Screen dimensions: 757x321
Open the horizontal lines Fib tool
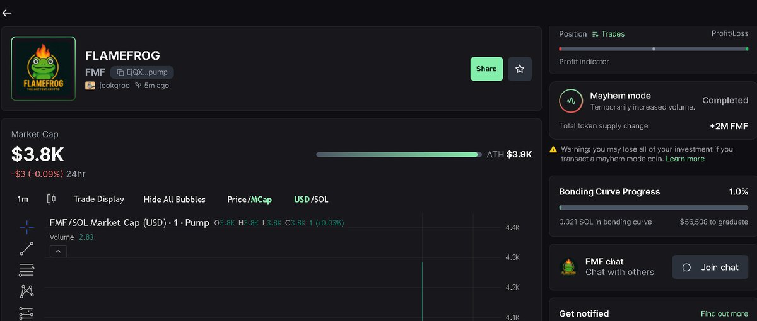26,270
